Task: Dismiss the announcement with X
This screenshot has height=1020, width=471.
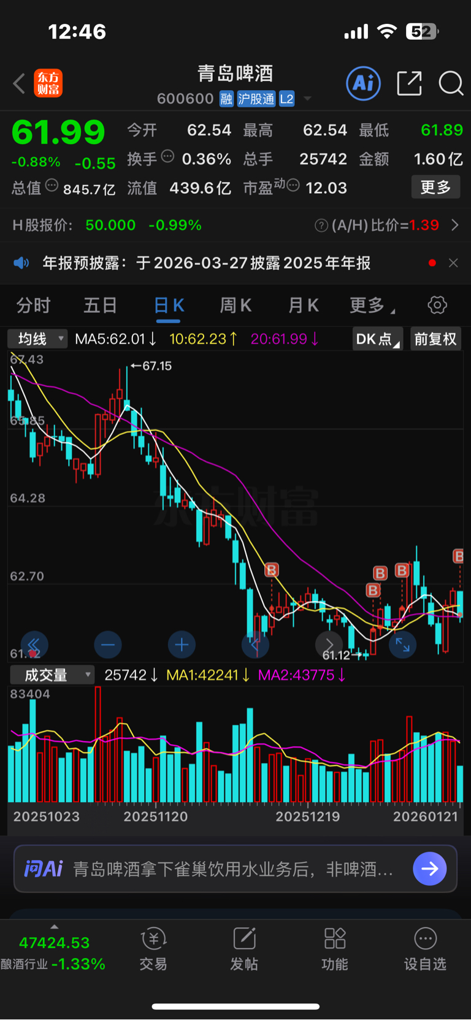Action: coord(453,263)
